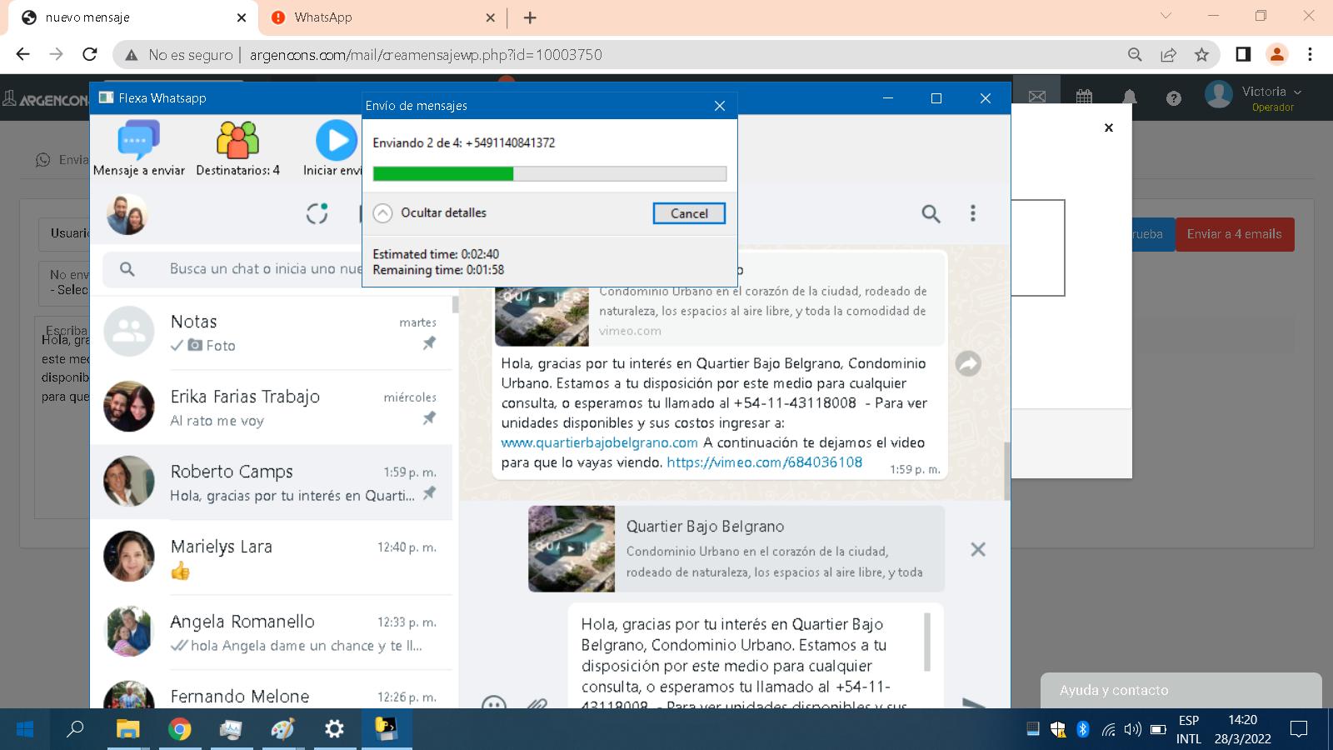The height and width of the screenshot is (750, 1333).
Task: Open the Notas chat
Action: 272,332
